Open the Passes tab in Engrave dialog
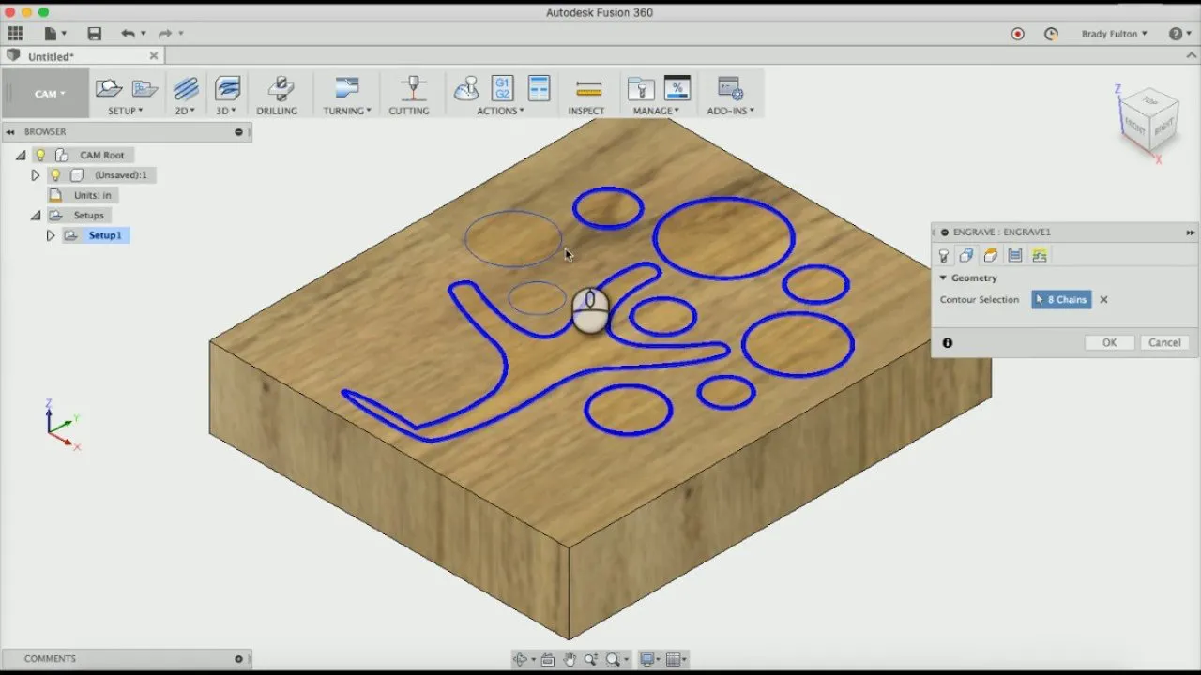This screenshot has width=1201, height=675. [1014, 256]
